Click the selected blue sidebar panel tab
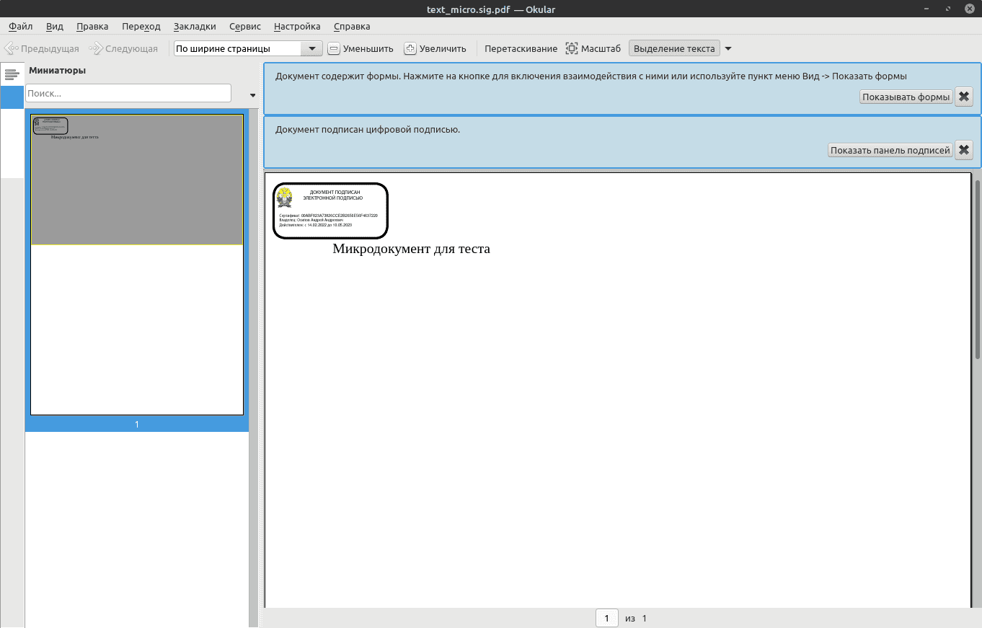982x628 pixels. tap(12, 97)
